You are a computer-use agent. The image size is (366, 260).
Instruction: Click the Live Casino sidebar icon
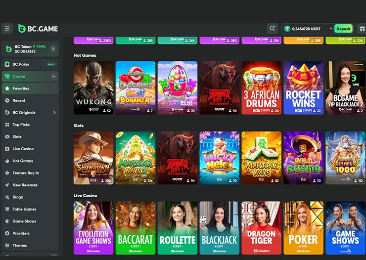(x=7, y=149)
